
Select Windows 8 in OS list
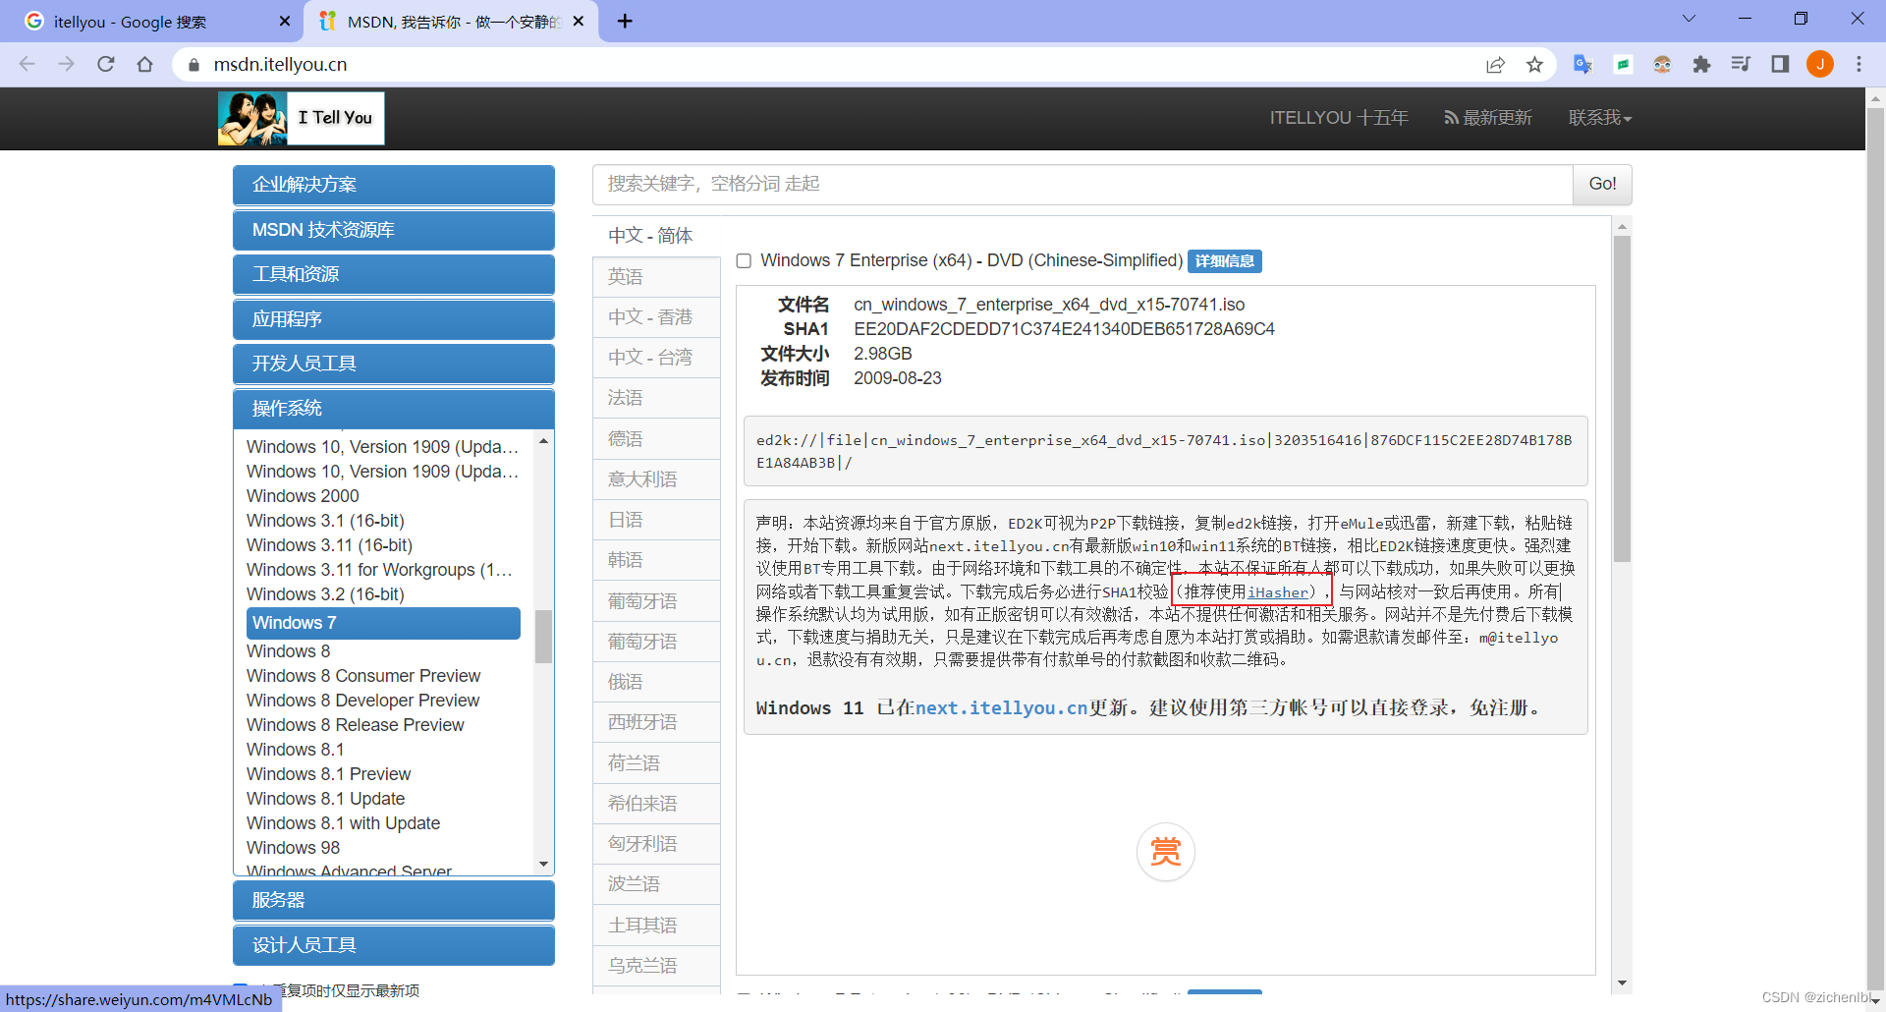pos(289,651)
